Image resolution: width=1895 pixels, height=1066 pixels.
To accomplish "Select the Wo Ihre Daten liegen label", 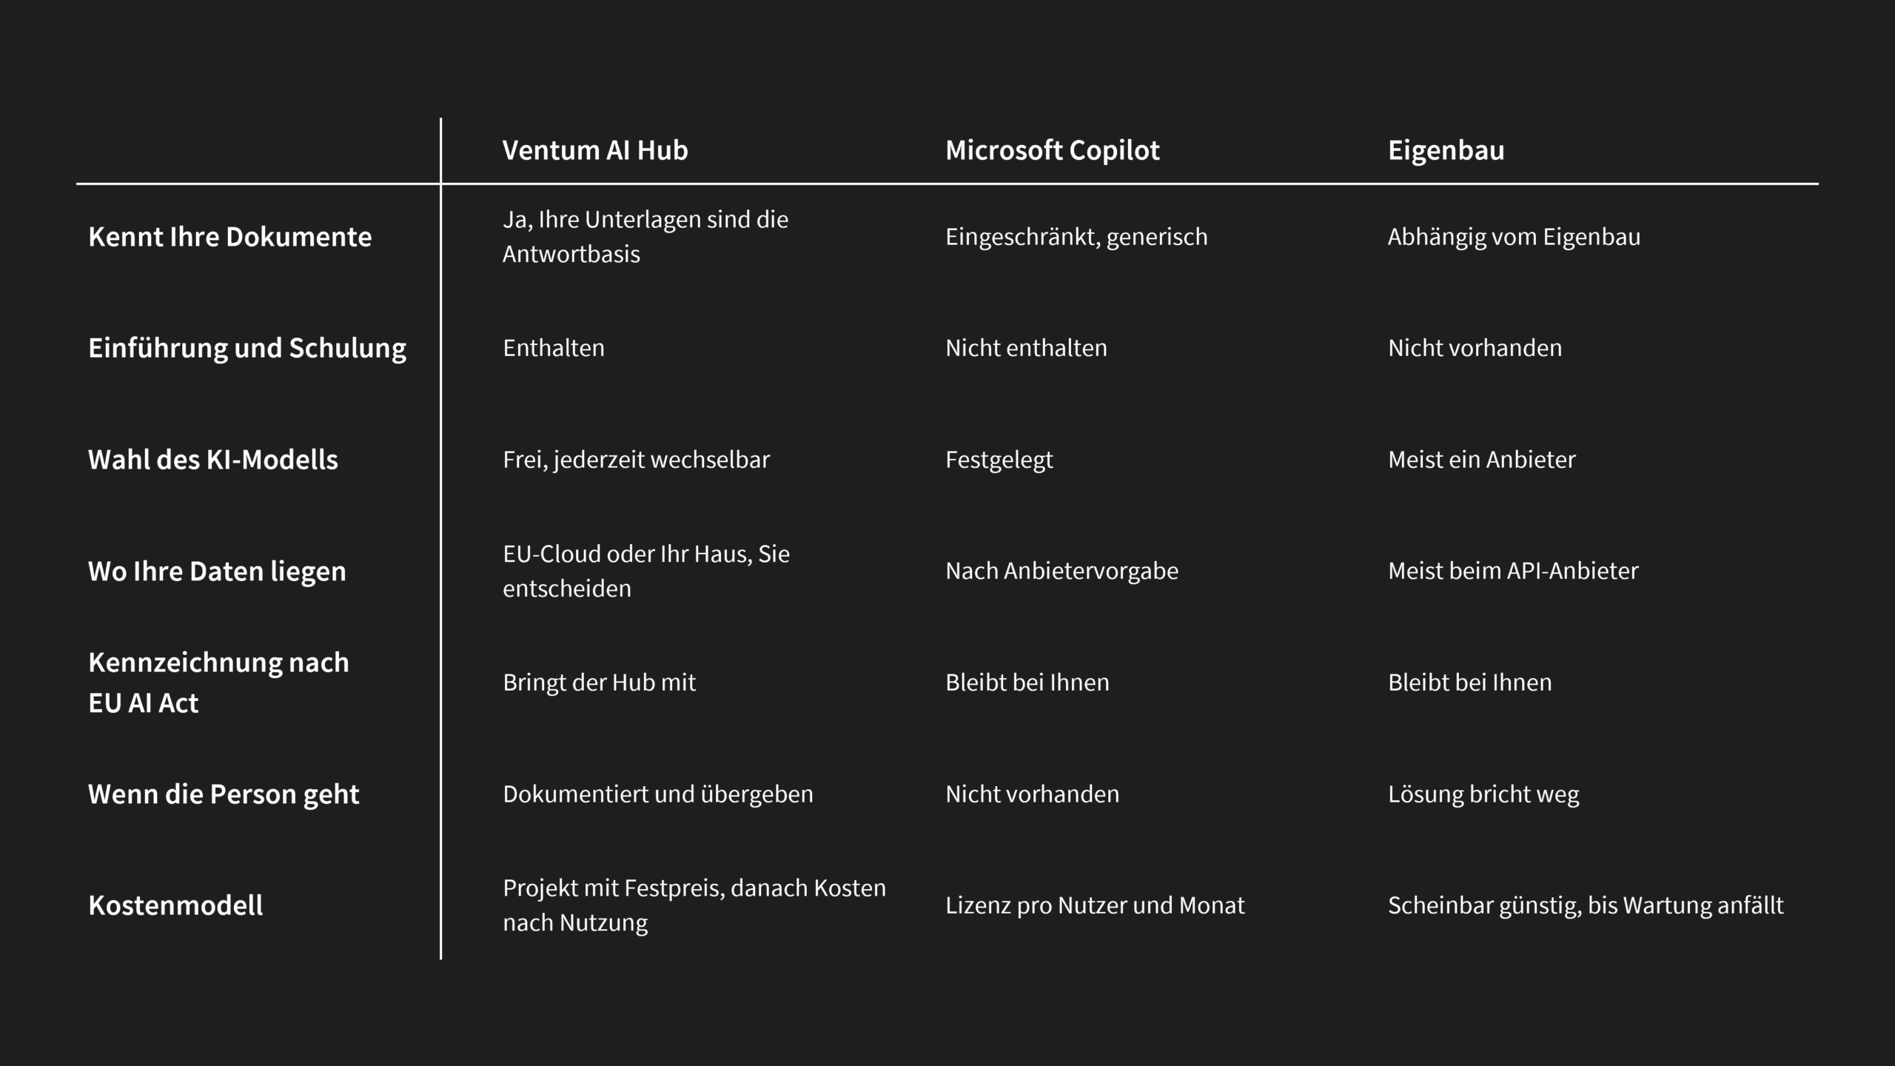I will 217,571.
